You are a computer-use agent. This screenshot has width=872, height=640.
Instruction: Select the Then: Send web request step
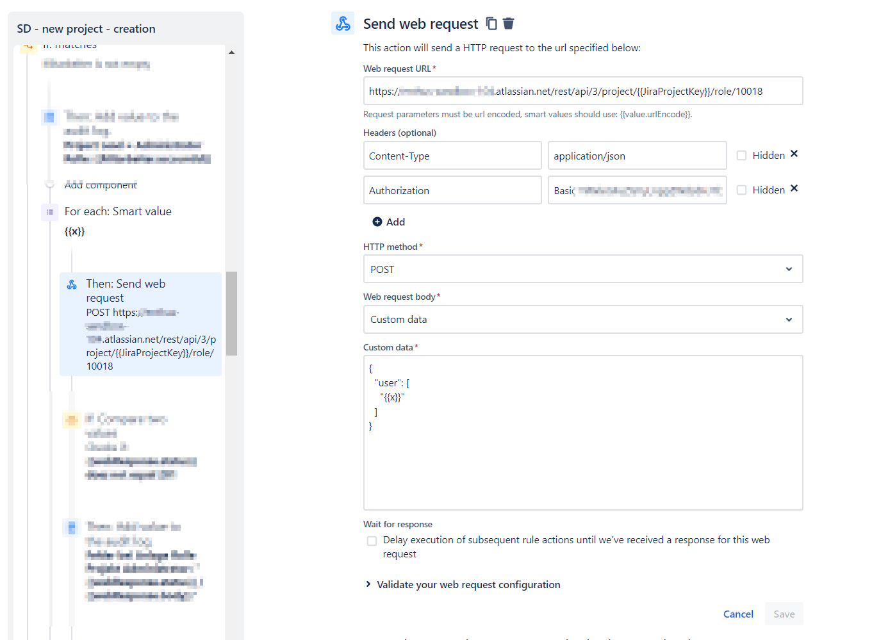[x=140, y=324]
